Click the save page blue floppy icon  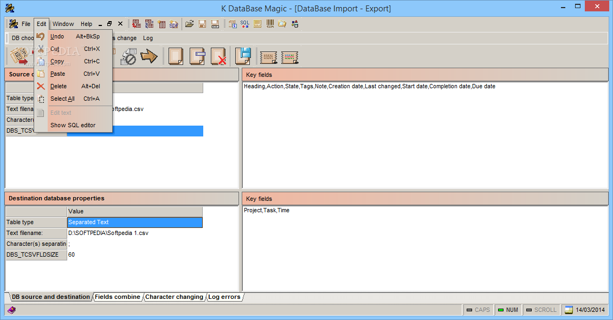click(x=243, y=56)
